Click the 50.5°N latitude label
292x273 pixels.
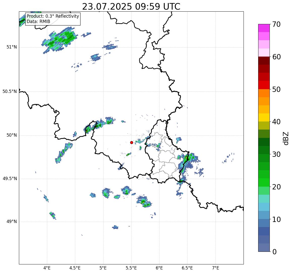[x=10, y=91]
